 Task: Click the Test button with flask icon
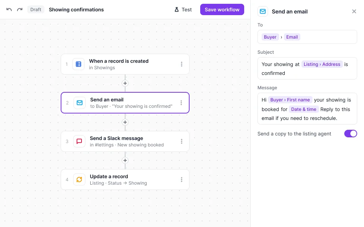coord(183,9)
